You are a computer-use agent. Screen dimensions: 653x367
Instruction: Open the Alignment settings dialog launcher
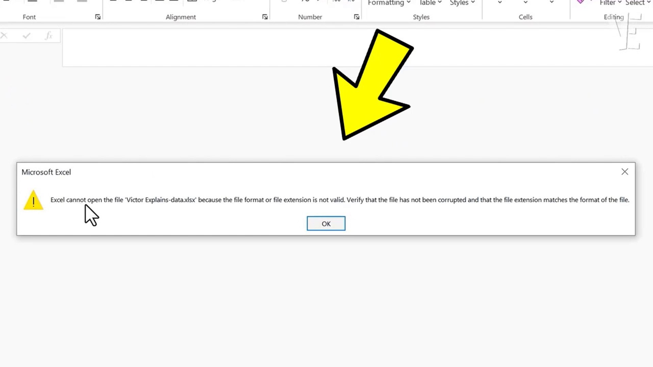[x=265, y=17]
